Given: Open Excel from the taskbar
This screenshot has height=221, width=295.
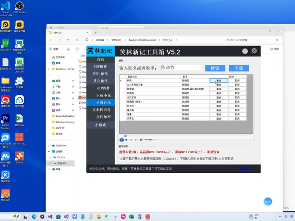Looking at the screenshot, I should [131, 217].
